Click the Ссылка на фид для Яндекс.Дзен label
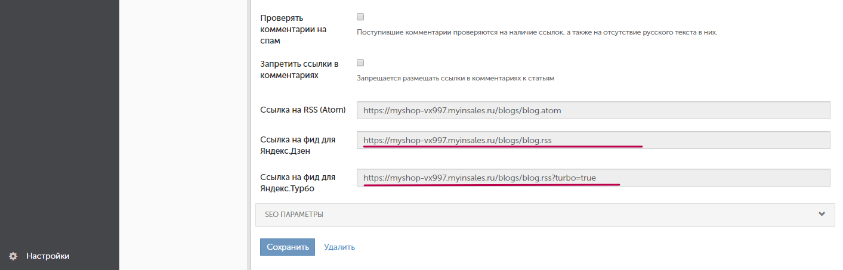This screenshot has width=843, height=270. point(298,145)
